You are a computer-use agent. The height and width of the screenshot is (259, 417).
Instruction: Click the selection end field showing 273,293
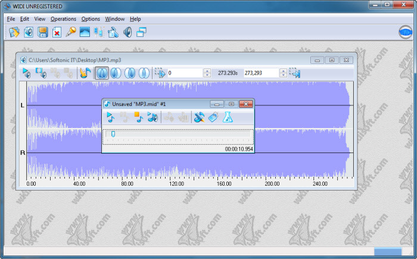(261, 73)
